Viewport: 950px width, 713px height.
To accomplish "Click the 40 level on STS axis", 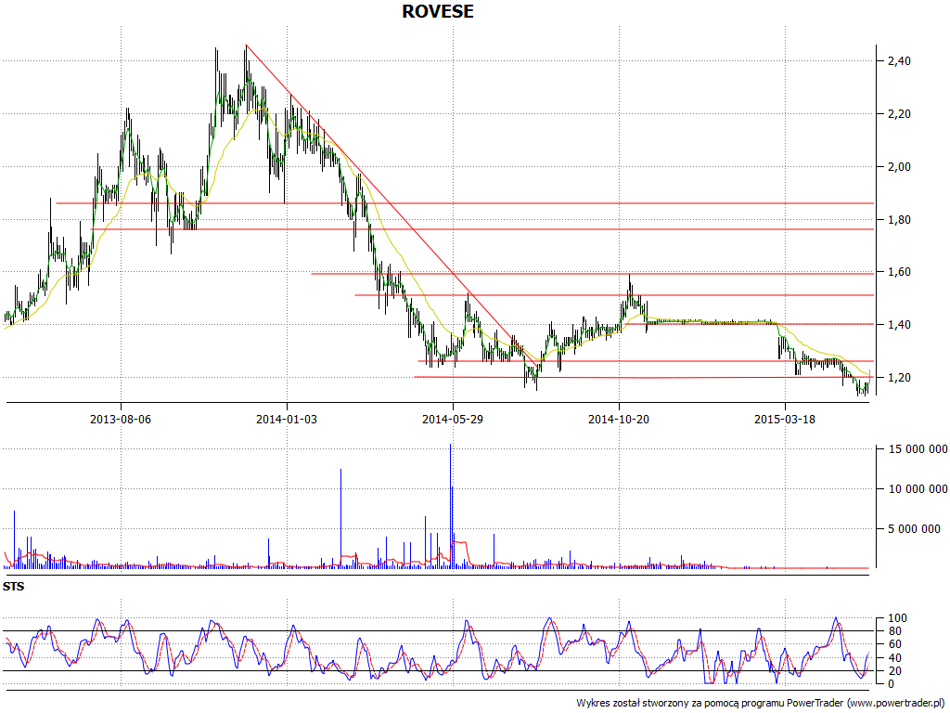I will click(x=897, y=658).
